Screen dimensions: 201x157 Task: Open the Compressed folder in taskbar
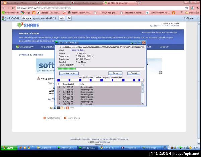44,148
